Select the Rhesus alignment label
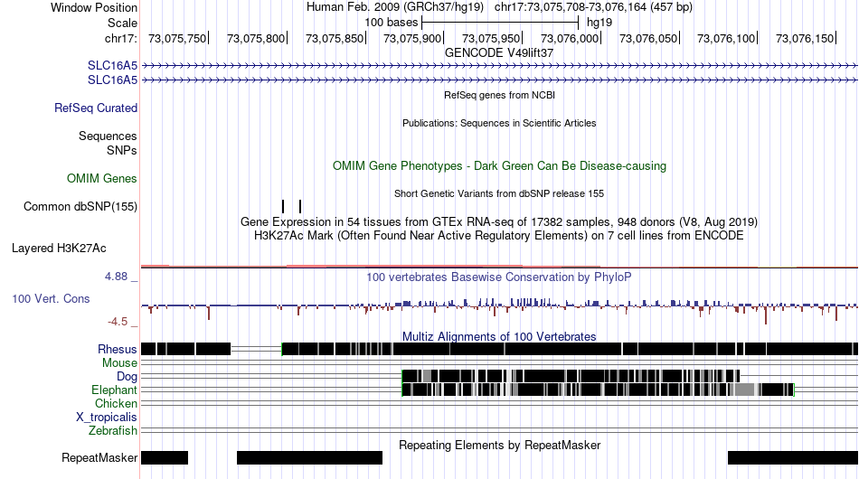 pos(118,349)
